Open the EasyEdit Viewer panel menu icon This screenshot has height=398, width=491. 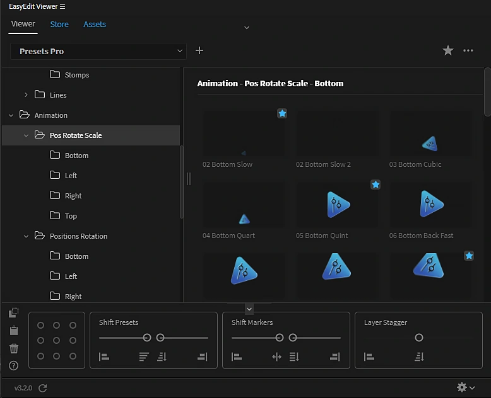[x=62, y=6]
